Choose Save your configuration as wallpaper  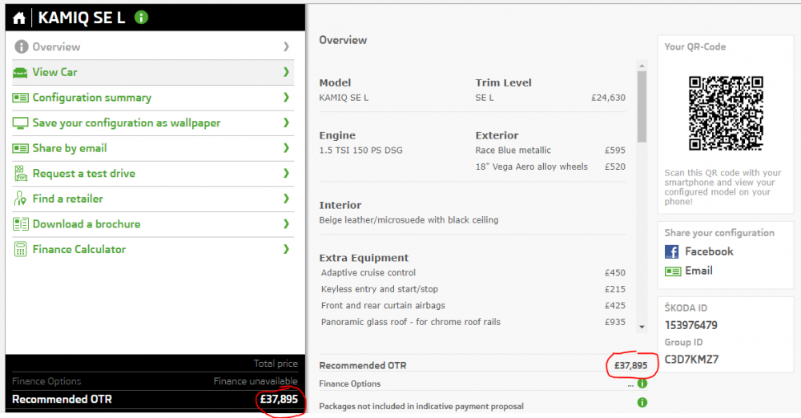(153, 123)
